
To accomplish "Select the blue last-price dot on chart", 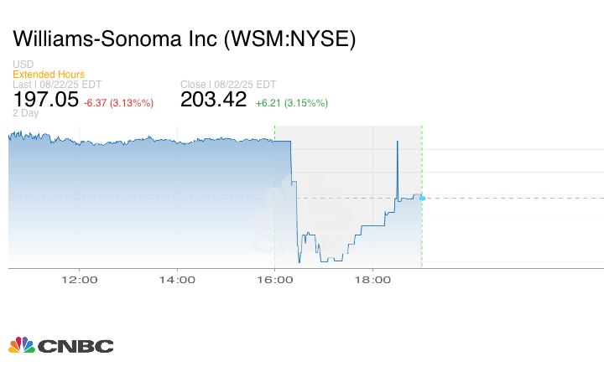I will coord(422,198).
